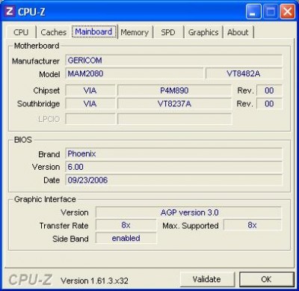The height and width of the screenshot is (291, 299).
Task: Click the Chipset Rev. 00 field
Action: (269, 91)
